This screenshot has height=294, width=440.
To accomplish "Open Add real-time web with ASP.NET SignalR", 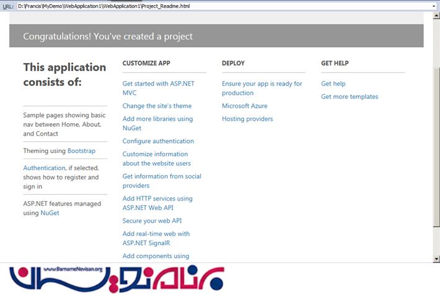I will point(156,238).
